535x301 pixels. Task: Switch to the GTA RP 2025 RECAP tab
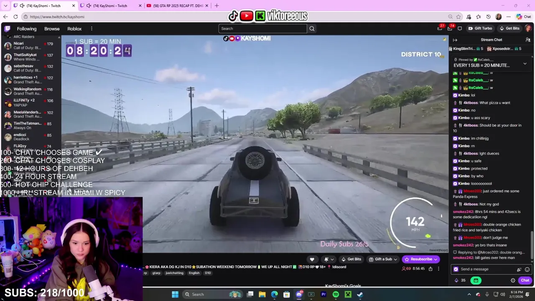point(177,6)
